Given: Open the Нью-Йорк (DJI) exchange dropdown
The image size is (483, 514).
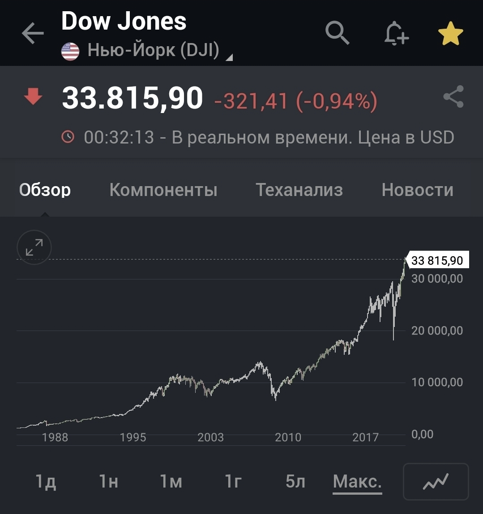Looking at the screenshot, I should click(160, 51).
